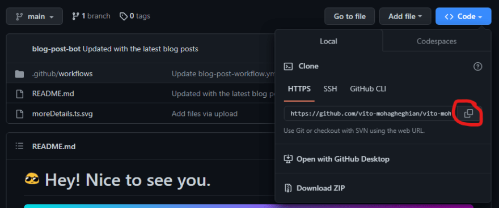Click the .github folder icon

coord(19,74)
